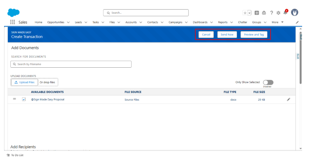Open the Campaigns tab
311x162 pixels.
point(176,22)
